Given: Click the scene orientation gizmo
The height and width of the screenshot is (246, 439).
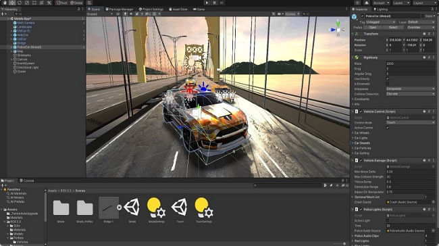Looking at the screenshot, I should [x=338, y=29].
